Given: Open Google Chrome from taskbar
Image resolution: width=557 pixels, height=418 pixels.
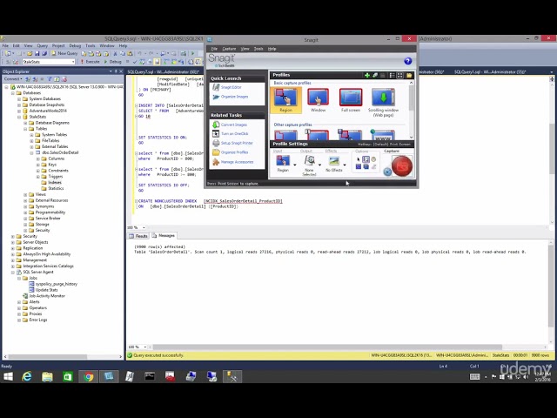Looking at the screenshot, I should pyautogui.click(x=89, y=377).
